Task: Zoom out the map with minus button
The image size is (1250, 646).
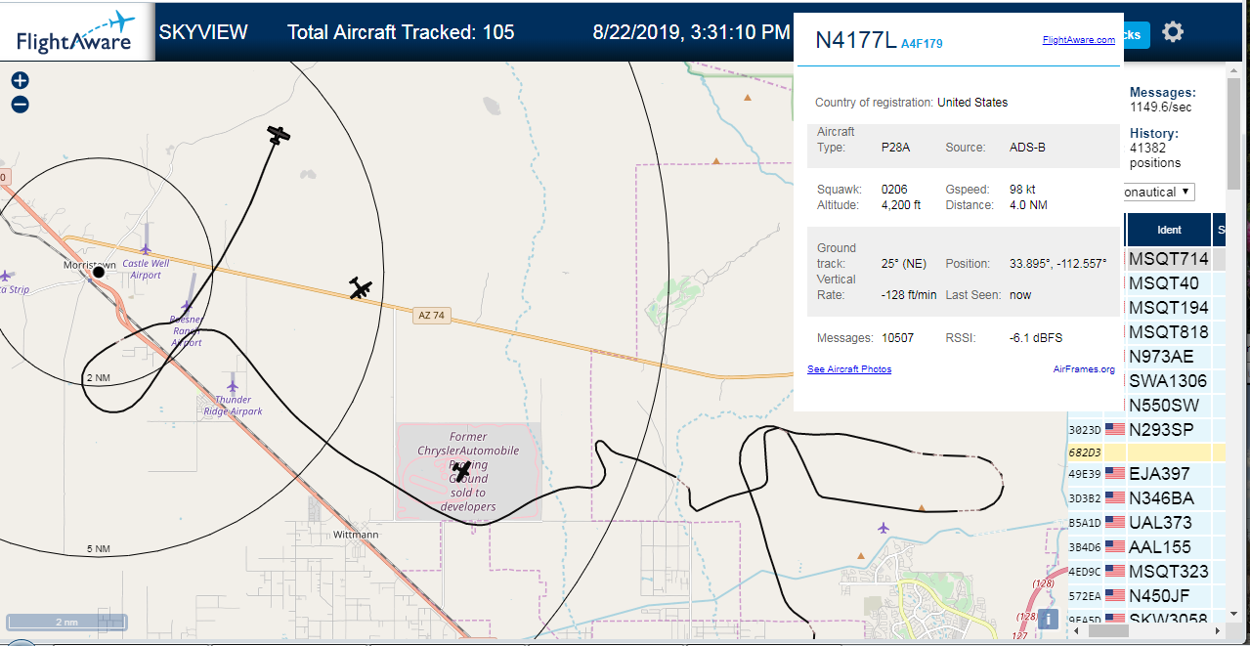Action: pyautogui.click(x=20, y=105)
